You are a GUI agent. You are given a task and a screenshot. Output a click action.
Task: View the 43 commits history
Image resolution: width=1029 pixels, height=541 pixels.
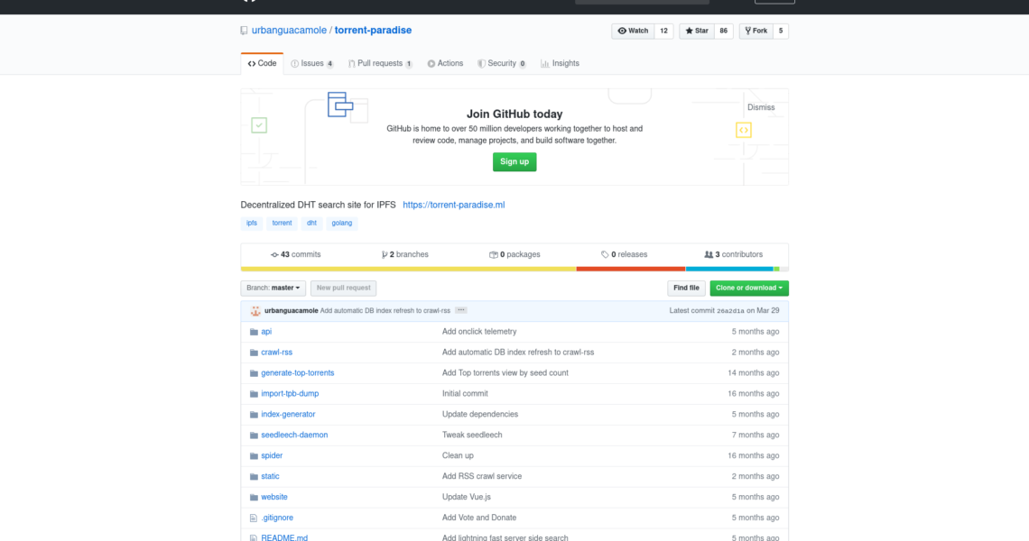click(x=296, y=255)
